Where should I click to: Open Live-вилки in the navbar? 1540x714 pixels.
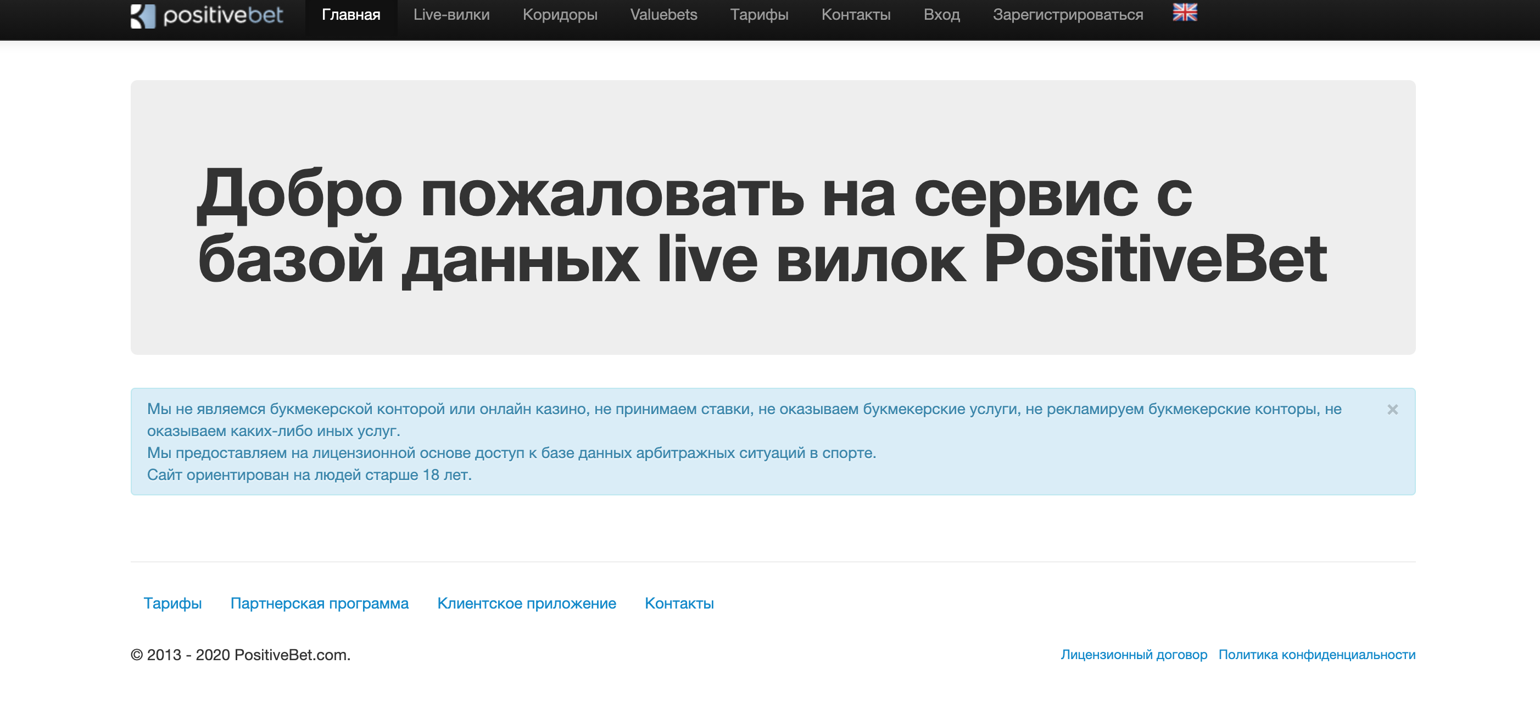[x=451, y=14]
